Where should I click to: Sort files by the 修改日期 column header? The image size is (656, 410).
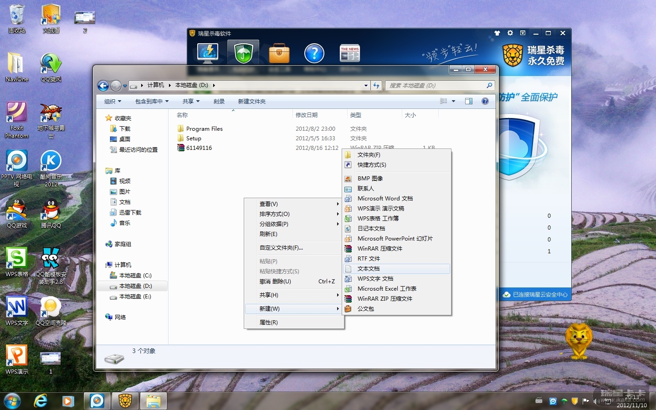coord(307,115)
